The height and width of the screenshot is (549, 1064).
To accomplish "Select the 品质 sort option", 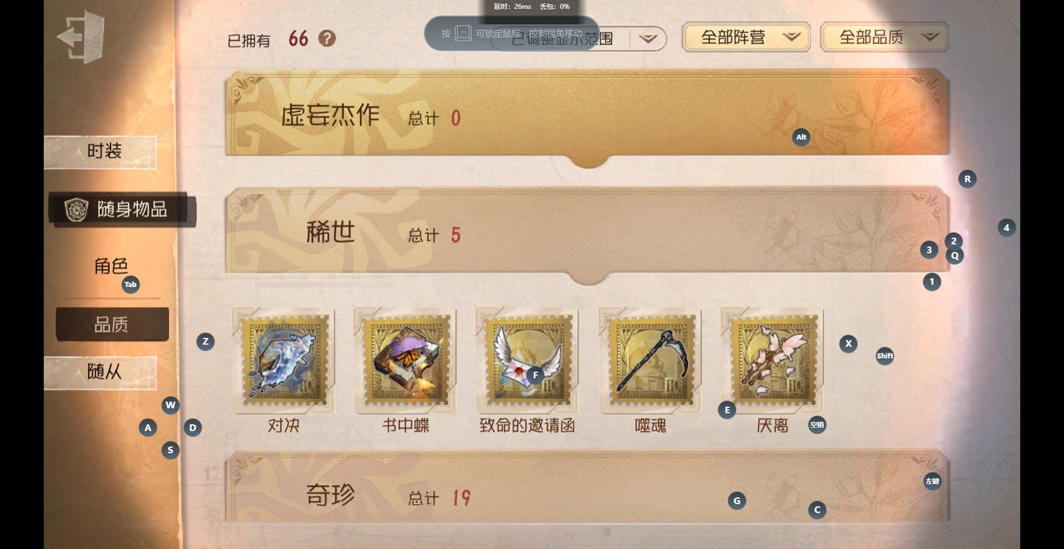I will (x=112, y=325).
